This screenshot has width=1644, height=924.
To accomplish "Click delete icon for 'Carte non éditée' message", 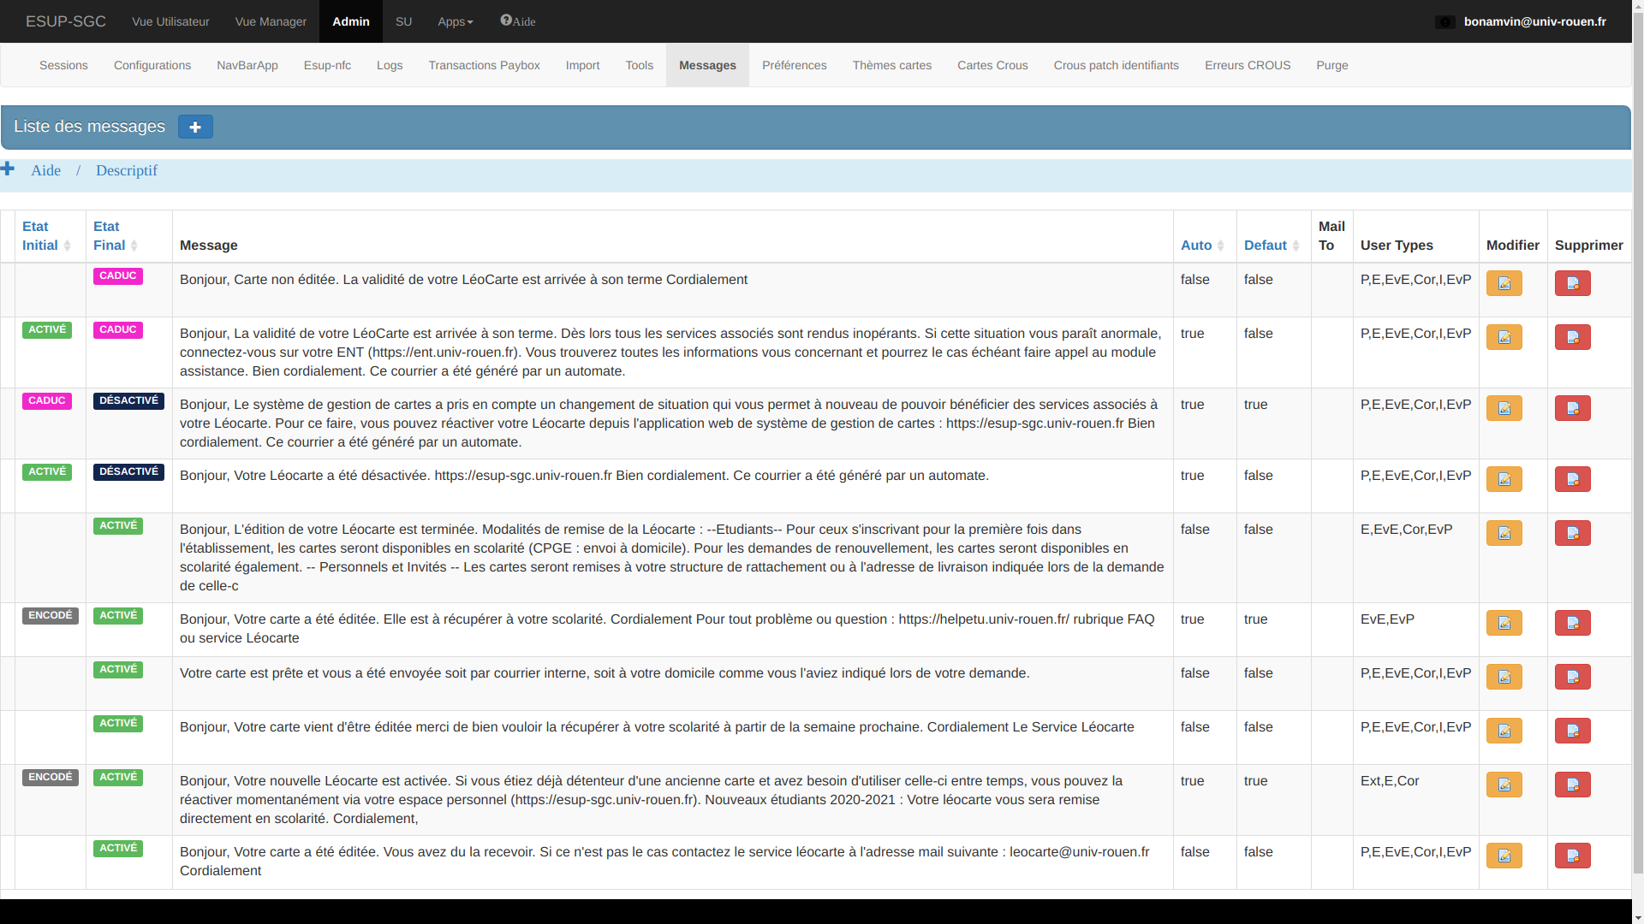I will coord(1572,283).
